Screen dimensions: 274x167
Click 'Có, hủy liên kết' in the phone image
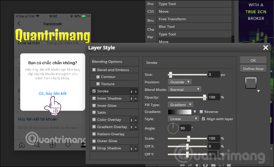click(x=53, y=93)
